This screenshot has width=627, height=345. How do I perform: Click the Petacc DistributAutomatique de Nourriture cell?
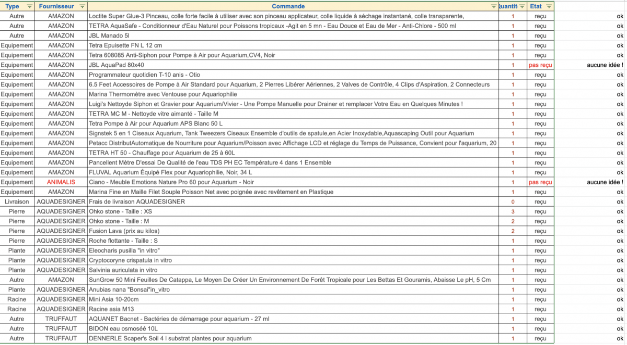tap(293, 143)
